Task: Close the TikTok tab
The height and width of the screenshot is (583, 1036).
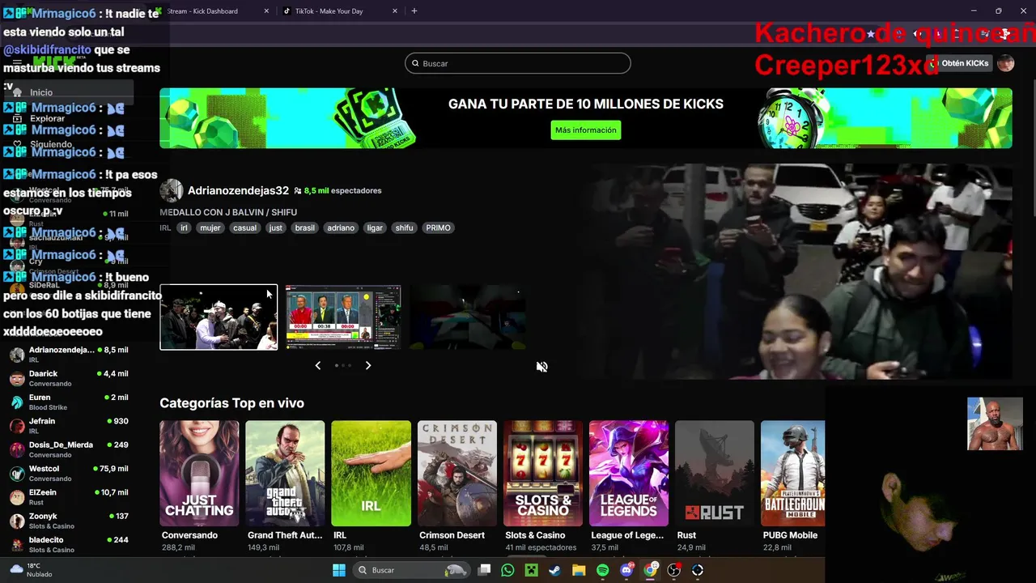Action: click(x=395, y=11)
